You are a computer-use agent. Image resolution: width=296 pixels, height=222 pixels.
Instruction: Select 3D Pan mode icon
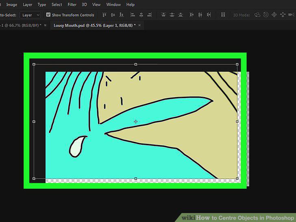pyautogui.click(x=274, y=15)
